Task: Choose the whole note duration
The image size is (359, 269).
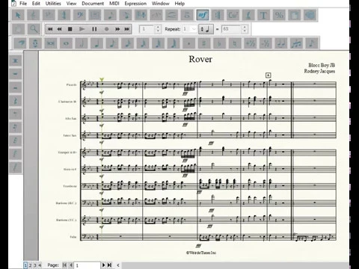Action: point(67,43)
